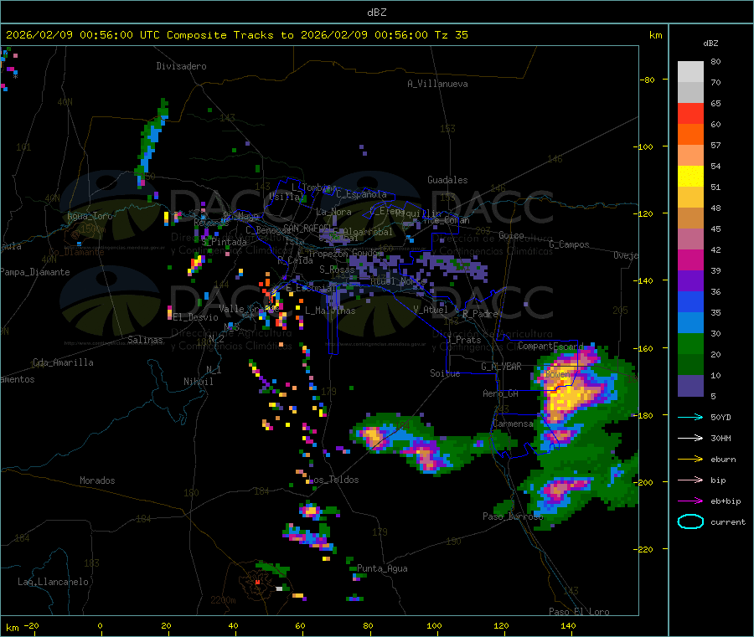The height and width of the screenshot is (637, 754).
Task: Click the radar site marker near E_Escorial
Action: (x=274, y=290)
